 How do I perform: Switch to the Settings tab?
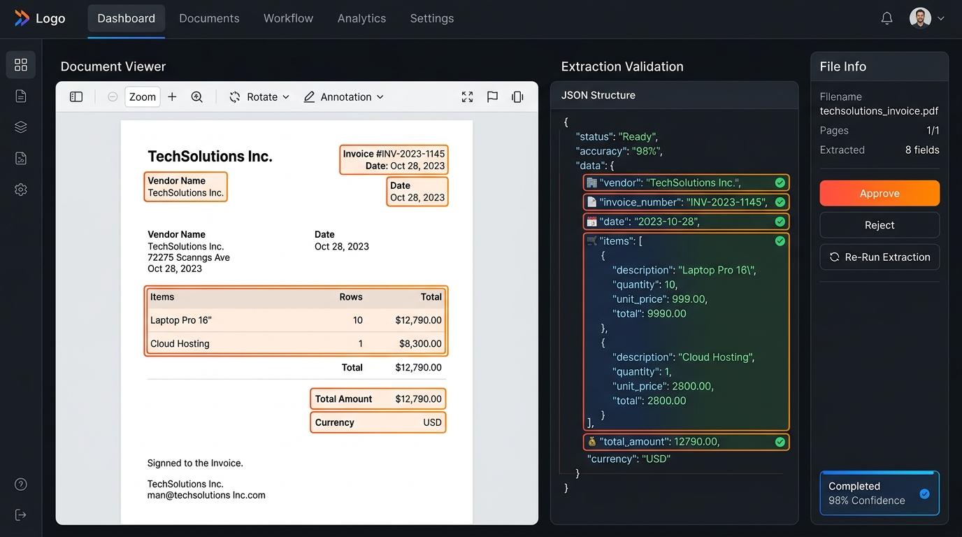pyautogui.click(x=432, y=19)
